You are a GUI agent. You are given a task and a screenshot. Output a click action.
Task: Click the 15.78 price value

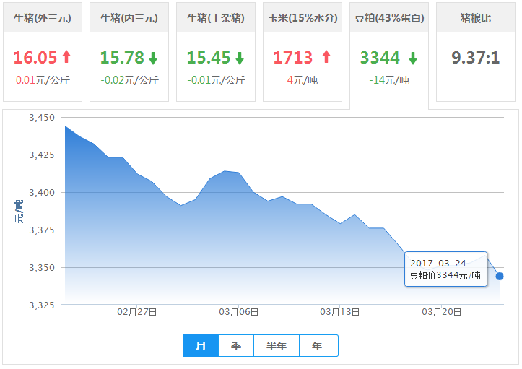122,58
